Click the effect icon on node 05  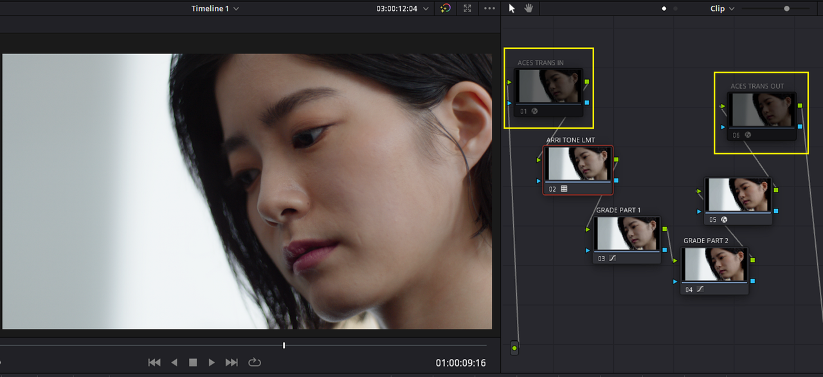(x=723, y=219)
